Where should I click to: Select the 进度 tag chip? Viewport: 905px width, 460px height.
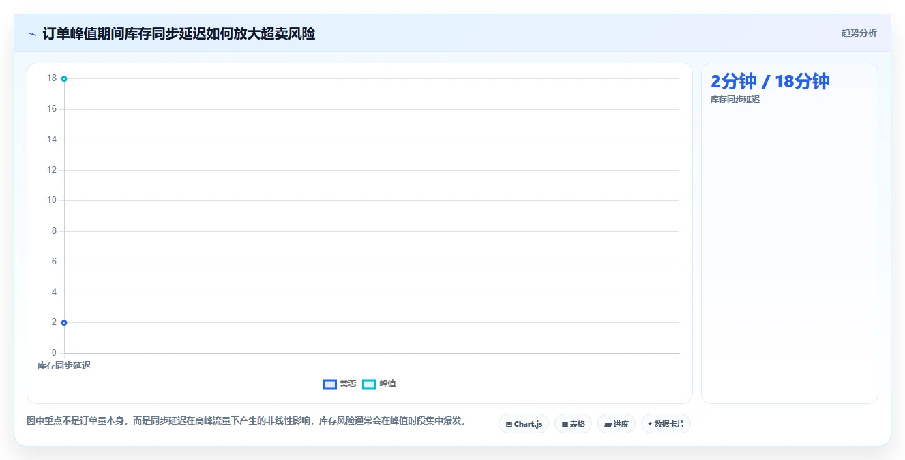pyautogui.click(x=616, y=424)
